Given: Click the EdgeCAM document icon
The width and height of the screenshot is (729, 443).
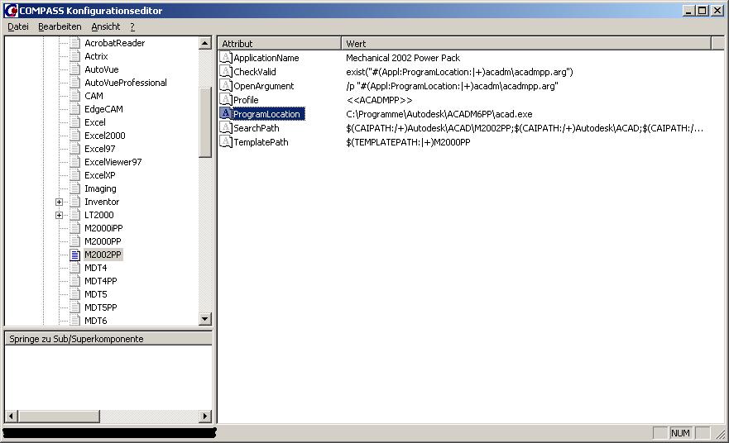Looking at the screenshot, I should click(75, 109).
